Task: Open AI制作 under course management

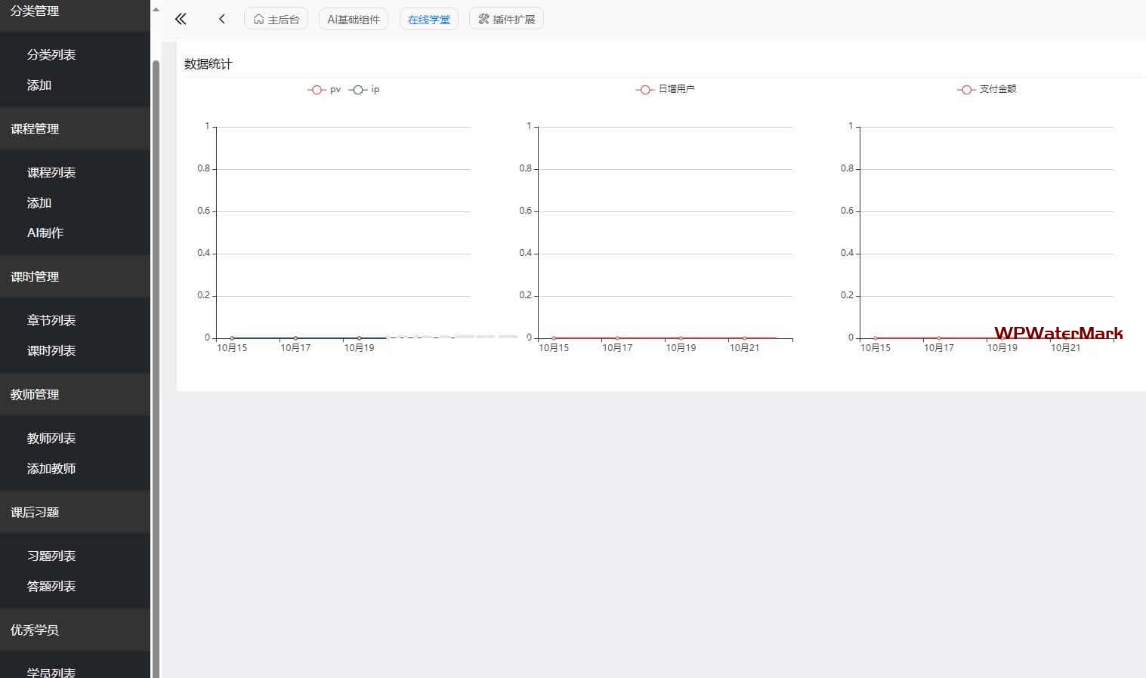Action: point(45,233)
